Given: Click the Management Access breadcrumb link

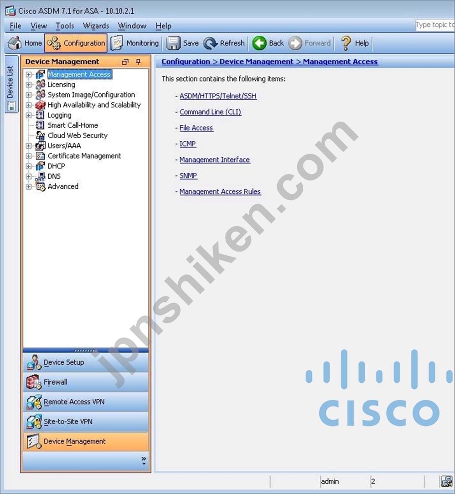Looking at the screenshot, I should click(340, 62).
